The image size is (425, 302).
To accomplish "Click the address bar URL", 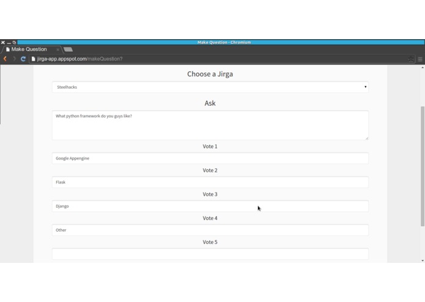I will (79, 59).
